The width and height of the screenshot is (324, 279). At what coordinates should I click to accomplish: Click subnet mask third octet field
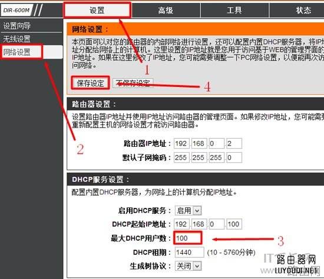point(217,157)
